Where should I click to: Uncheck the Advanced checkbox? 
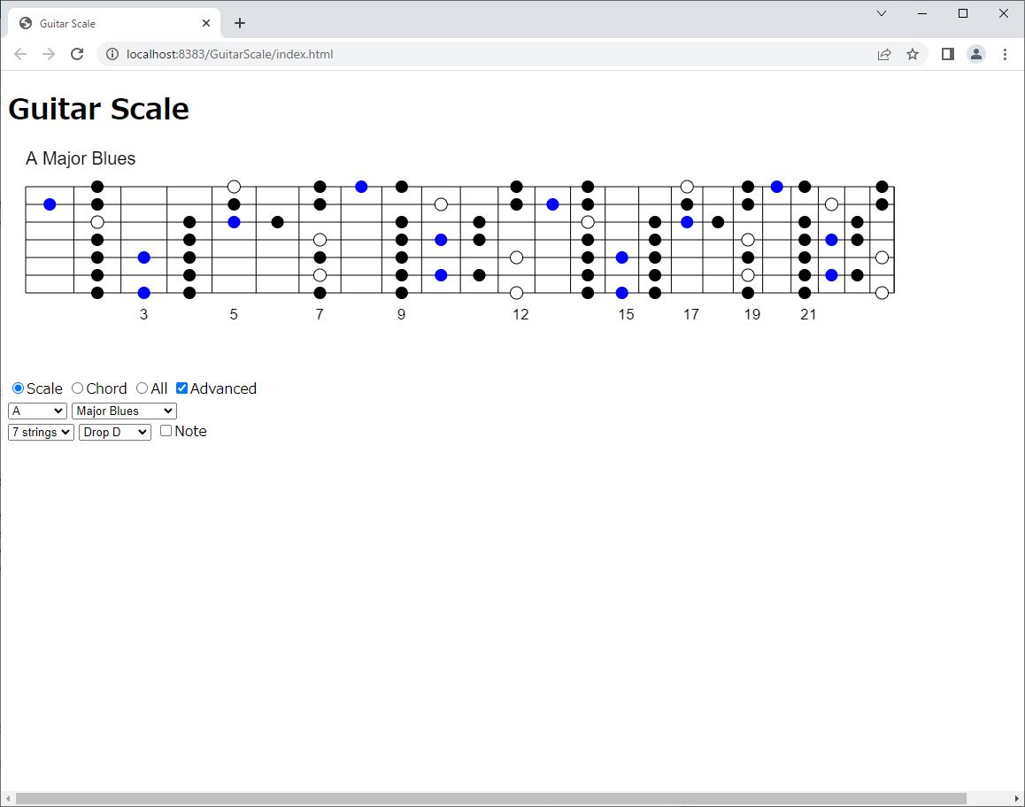click(181, 388)
